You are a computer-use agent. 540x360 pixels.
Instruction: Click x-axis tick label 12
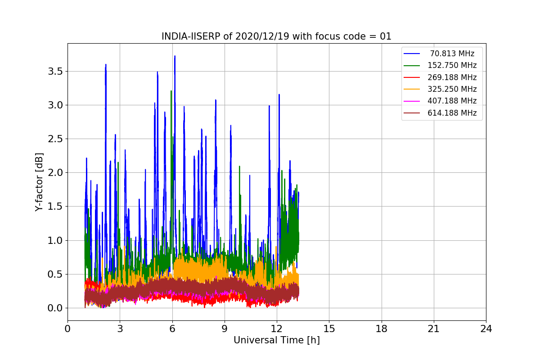pos(276,329)
